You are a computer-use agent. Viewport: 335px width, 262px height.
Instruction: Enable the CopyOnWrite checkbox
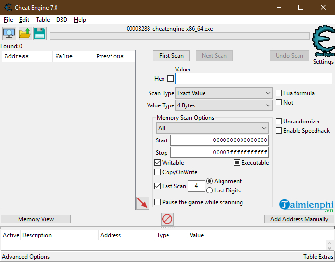157,172
